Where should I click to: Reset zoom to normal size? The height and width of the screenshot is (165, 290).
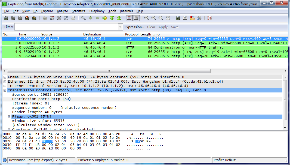click(x=161, y=18)
